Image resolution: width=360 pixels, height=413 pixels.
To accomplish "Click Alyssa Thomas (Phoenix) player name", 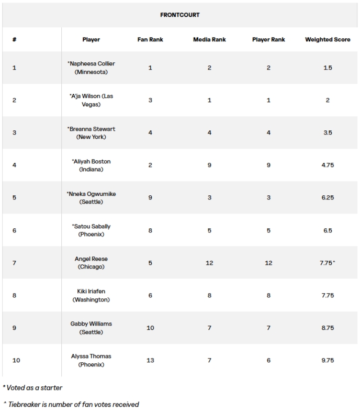I will coord(91,360).
